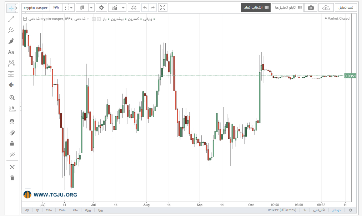Viewport: 362px width, 216px height.
Task: Expand chart style dropdown arrow
Action: 91,7
